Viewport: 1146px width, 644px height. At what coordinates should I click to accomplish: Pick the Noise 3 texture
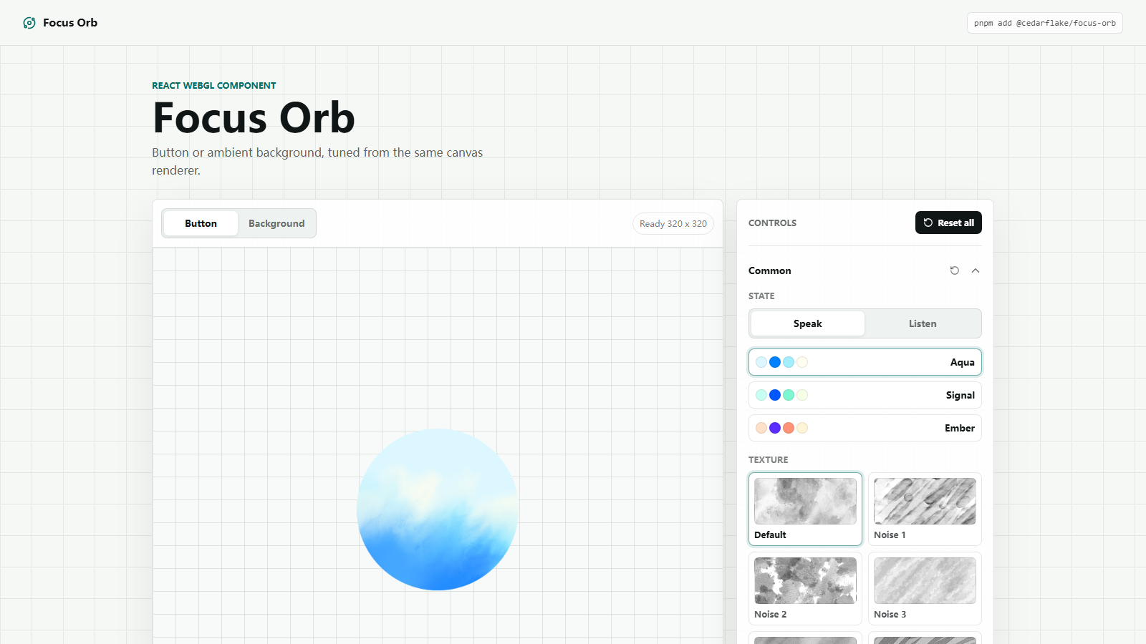pyautogui.click(x=925, y=588)
